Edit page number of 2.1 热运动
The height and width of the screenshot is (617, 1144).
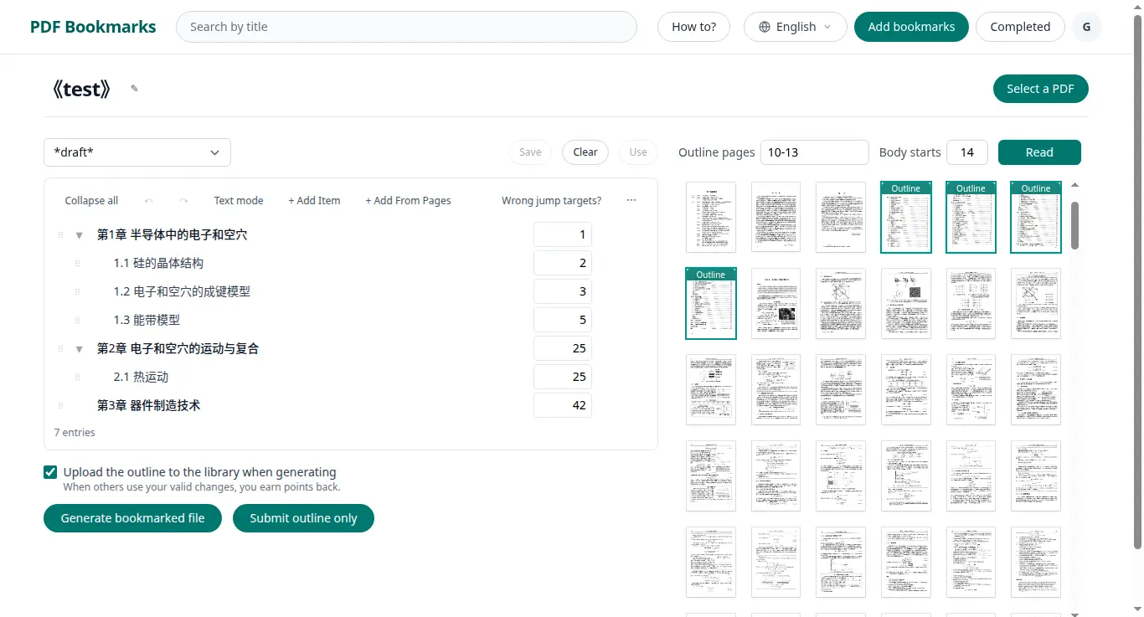tap(563, 378)
